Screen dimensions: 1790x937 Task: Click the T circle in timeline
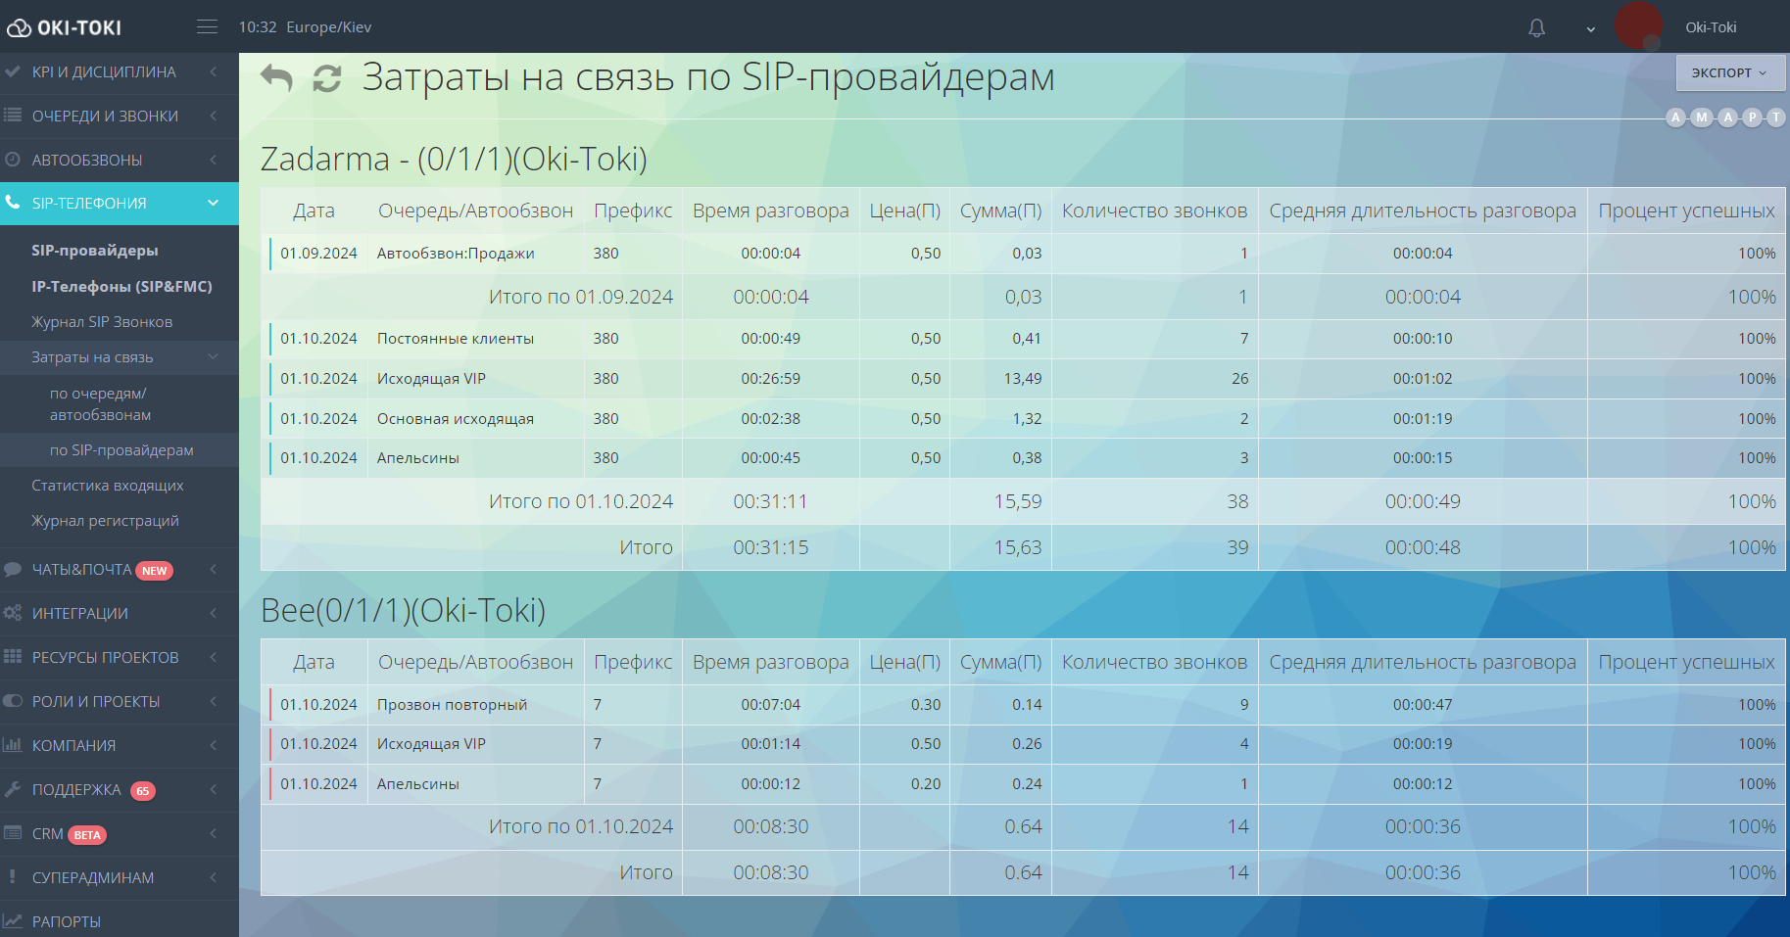coord(1776,117)
